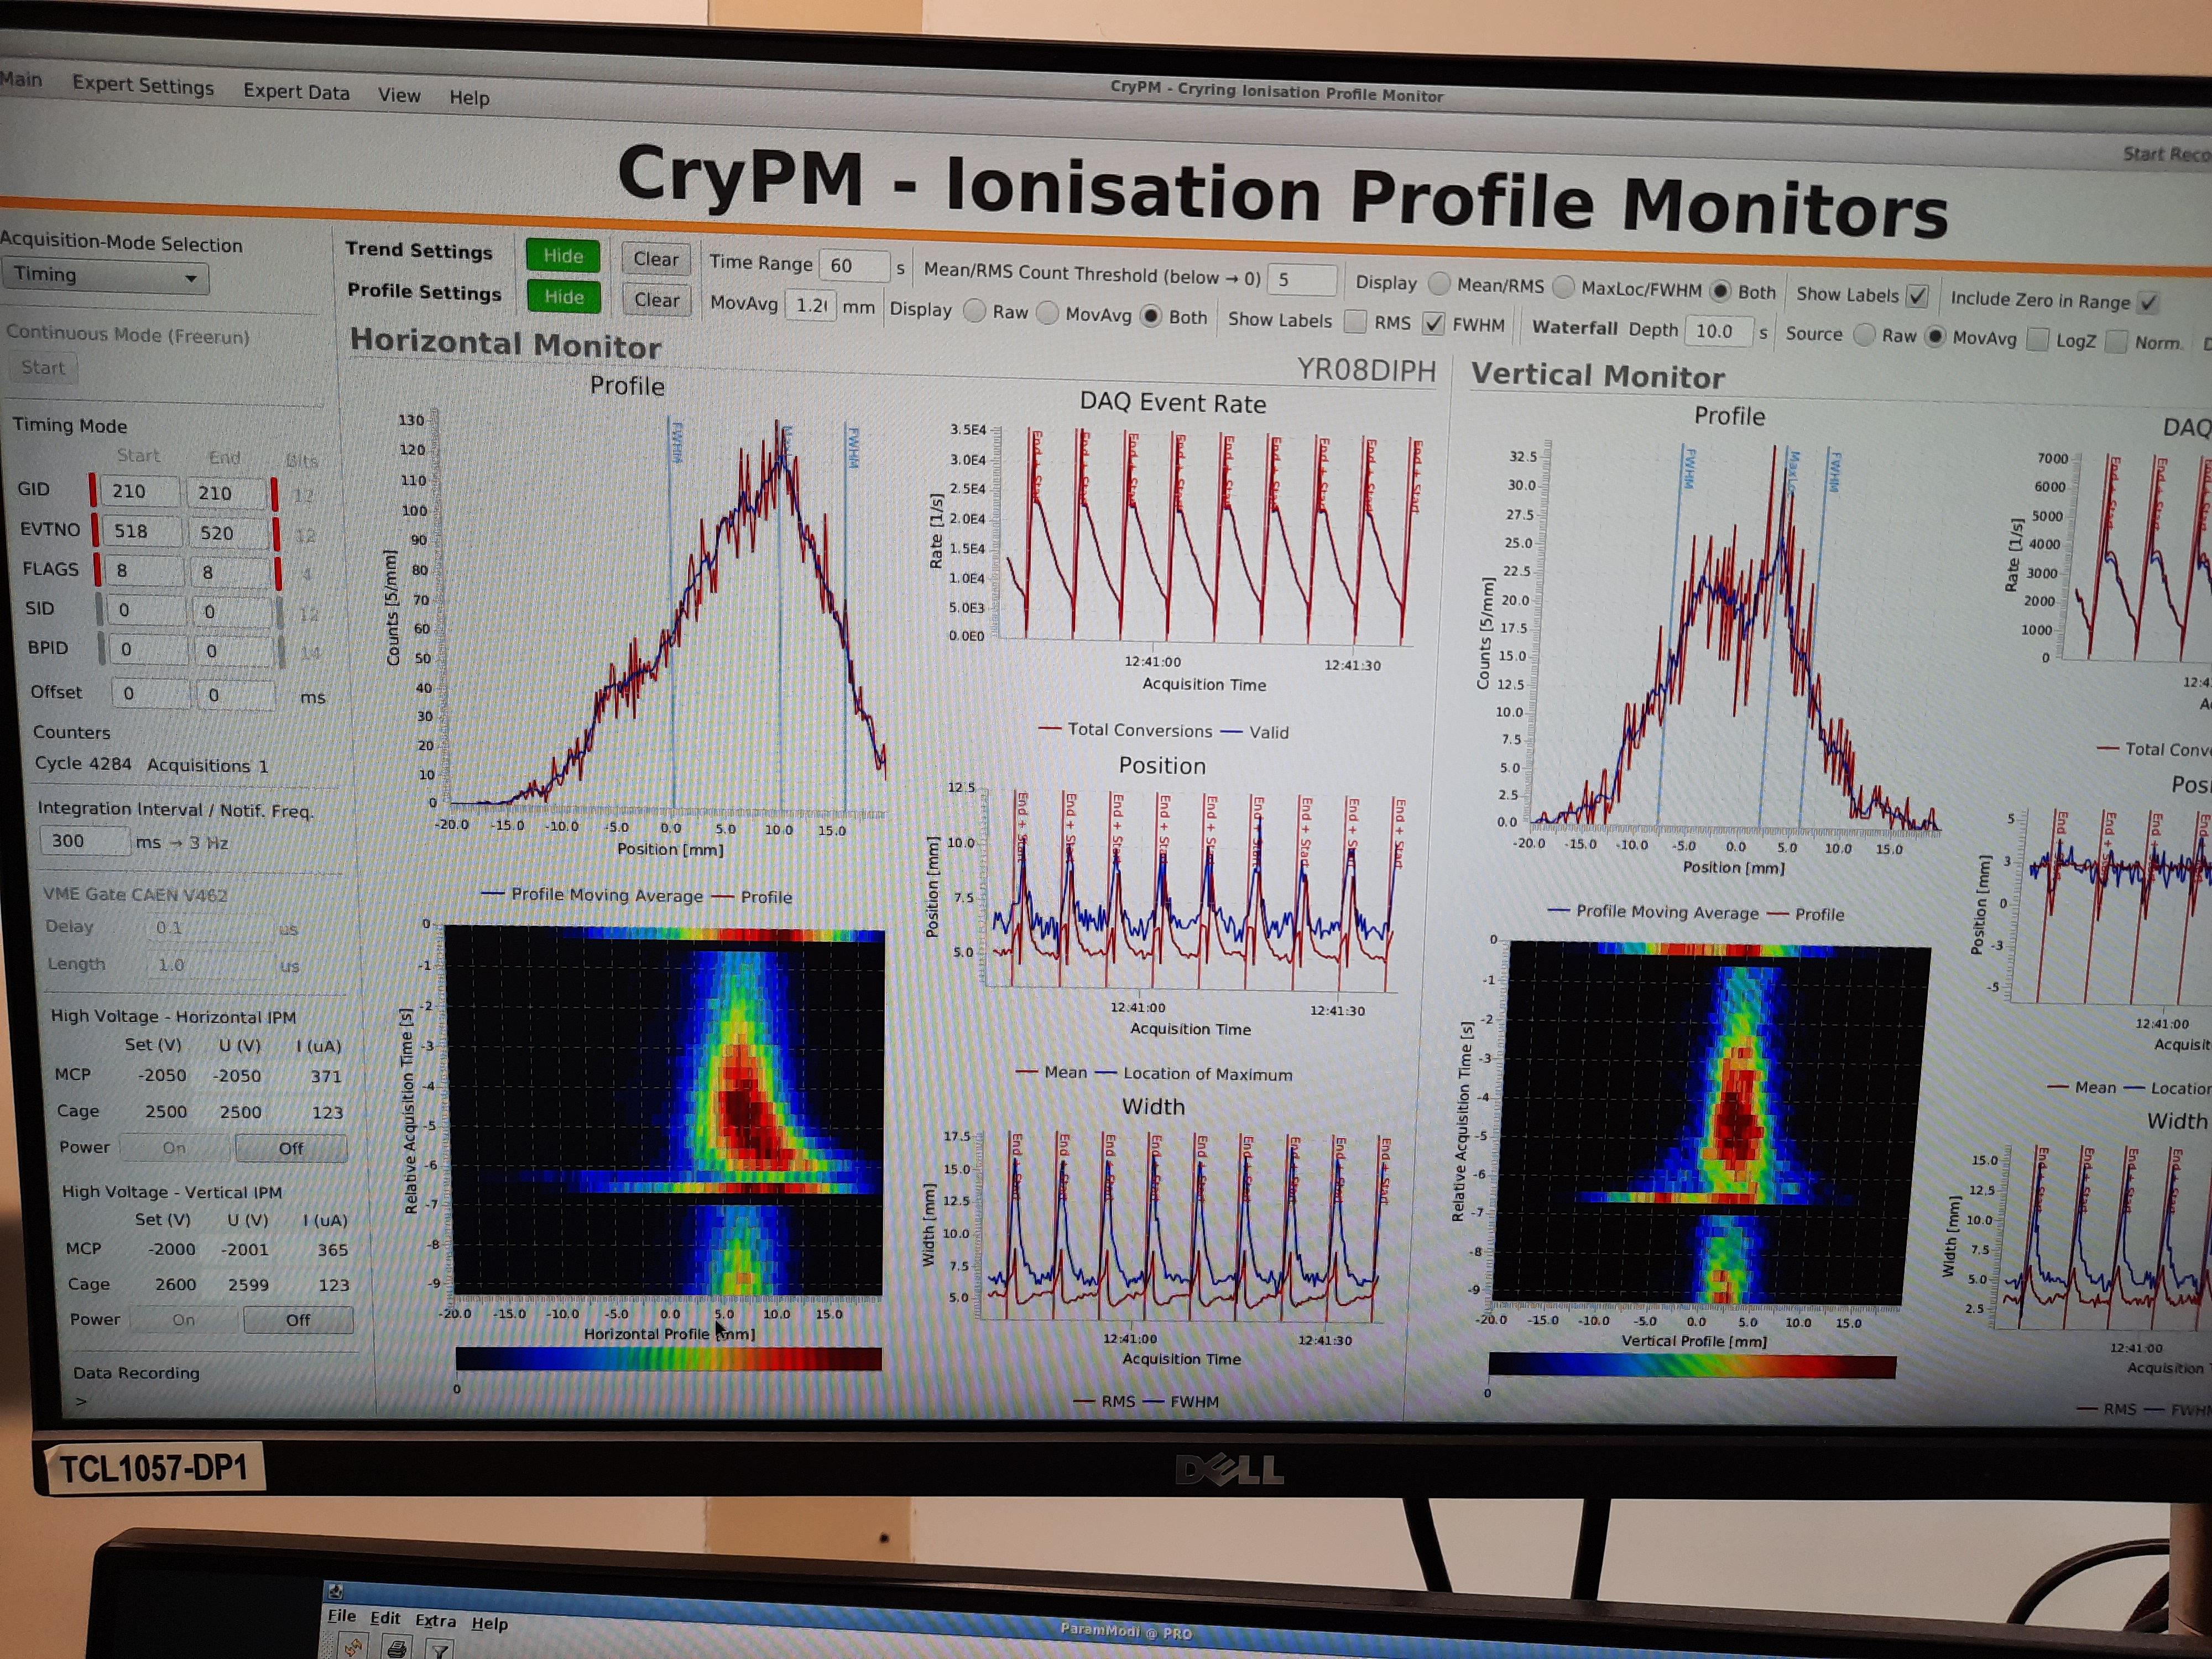Image resolution: width=2212 pixels, height=1659 pixels.
Task: Click the filter funnel icon in ParamModi toolbar
Action: [x=439, y=1649]
